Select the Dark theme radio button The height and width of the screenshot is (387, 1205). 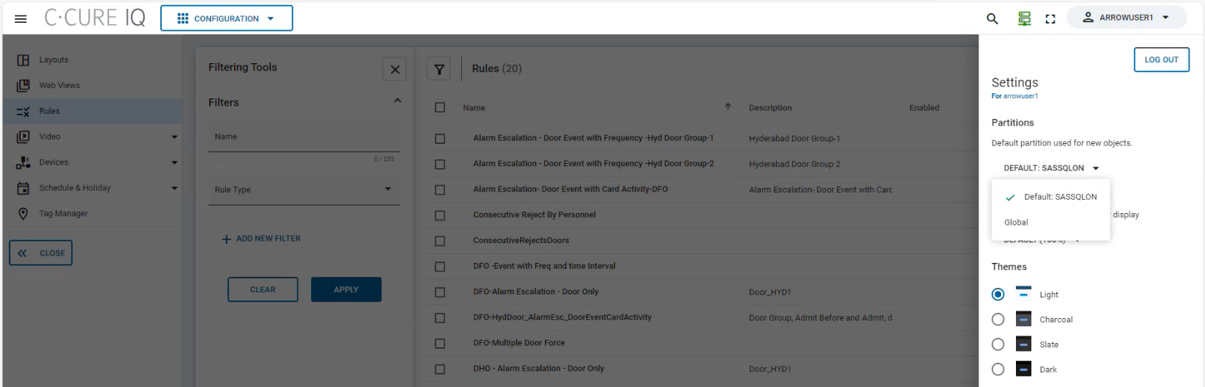[998, 369]
